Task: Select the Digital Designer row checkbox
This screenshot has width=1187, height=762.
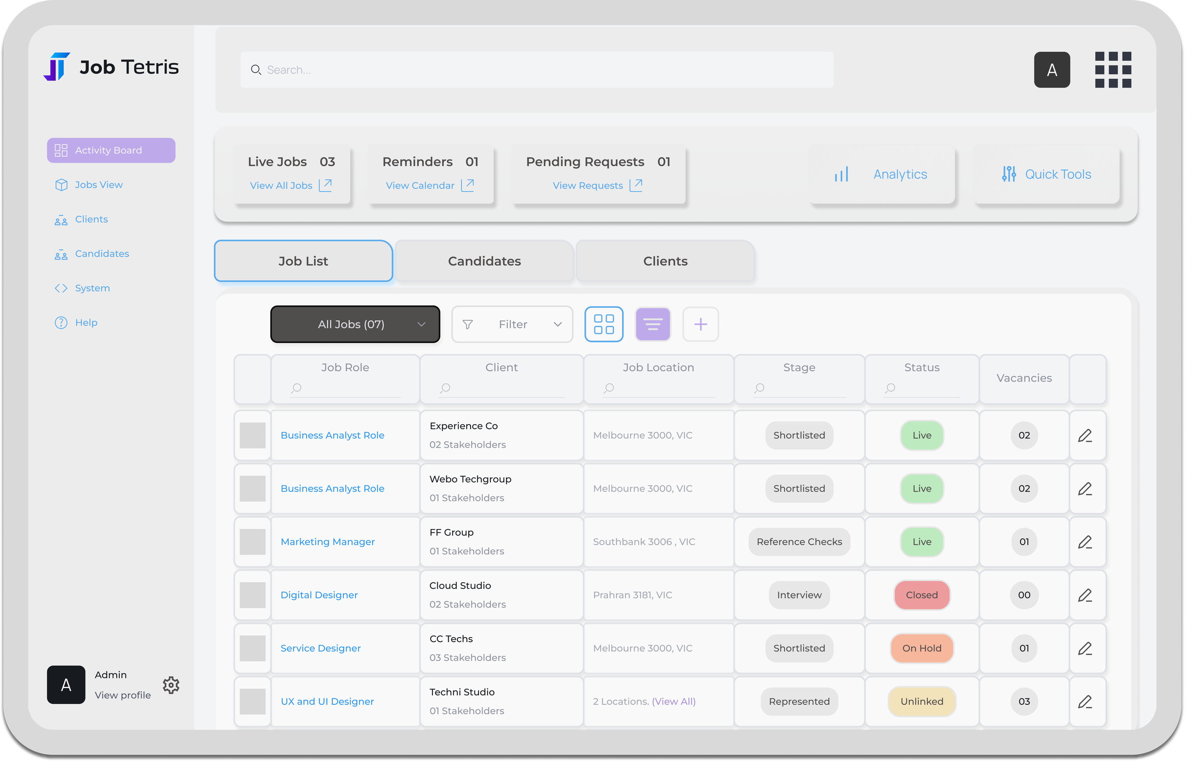Action: [253, 595]
